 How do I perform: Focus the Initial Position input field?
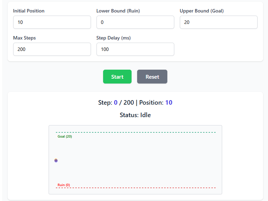pyautogui.click(x=52, y=22)
